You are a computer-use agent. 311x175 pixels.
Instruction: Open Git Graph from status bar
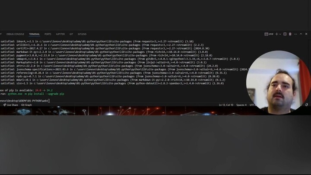click(x=26, y=105)
